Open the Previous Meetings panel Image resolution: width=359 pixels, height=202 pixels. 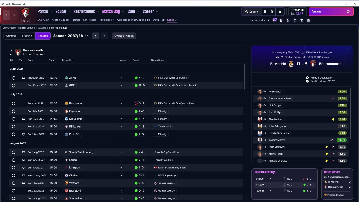tap(285, 184)
